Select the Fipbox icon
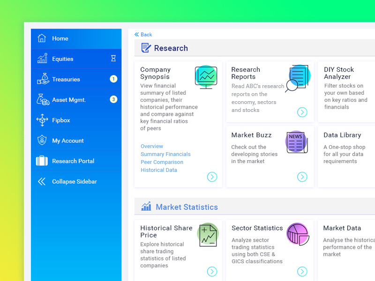 [x=41, y=120]
